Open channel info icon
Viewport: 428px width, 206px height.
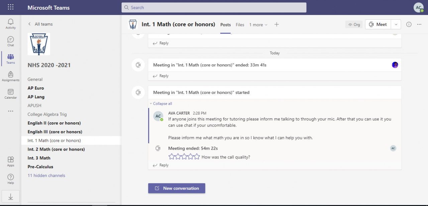tap(409, 24)
